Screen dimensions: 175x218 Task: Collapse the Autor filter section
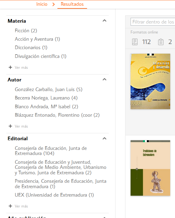tap(105, 80)
